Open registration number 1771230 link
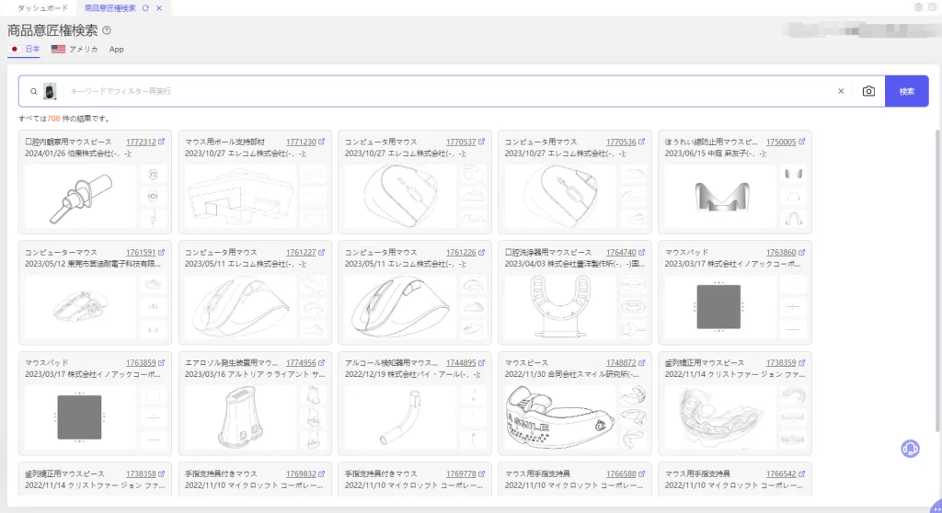942x513 pixels. (301, 142)
